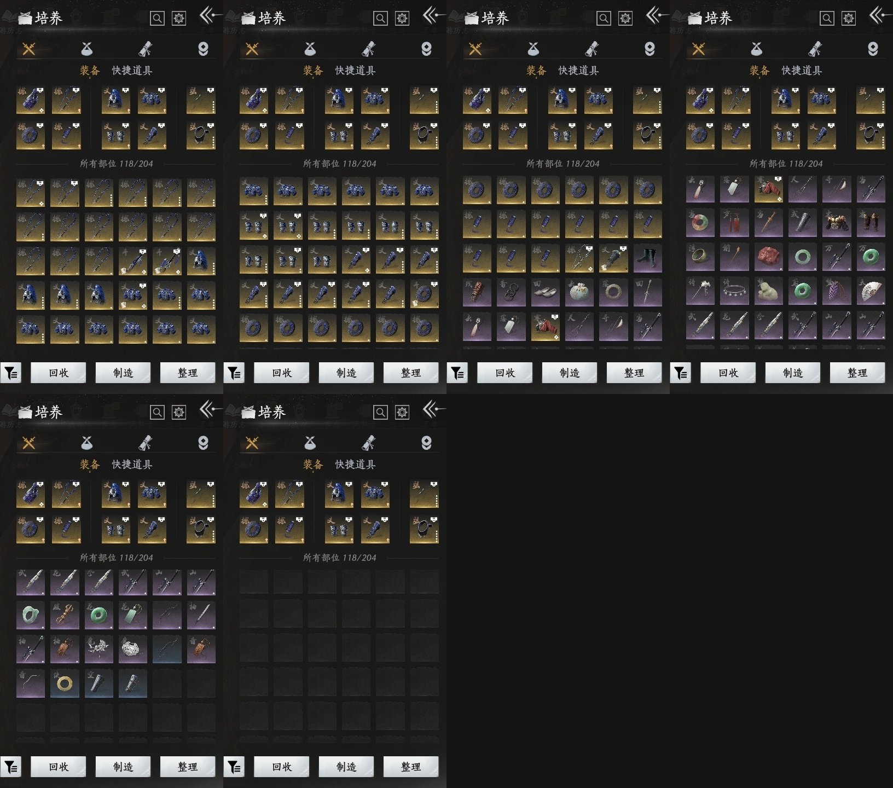This screenshot has height=788, width=893.
Task: Select the golden ring on blue background
Action: coord(65,683)
